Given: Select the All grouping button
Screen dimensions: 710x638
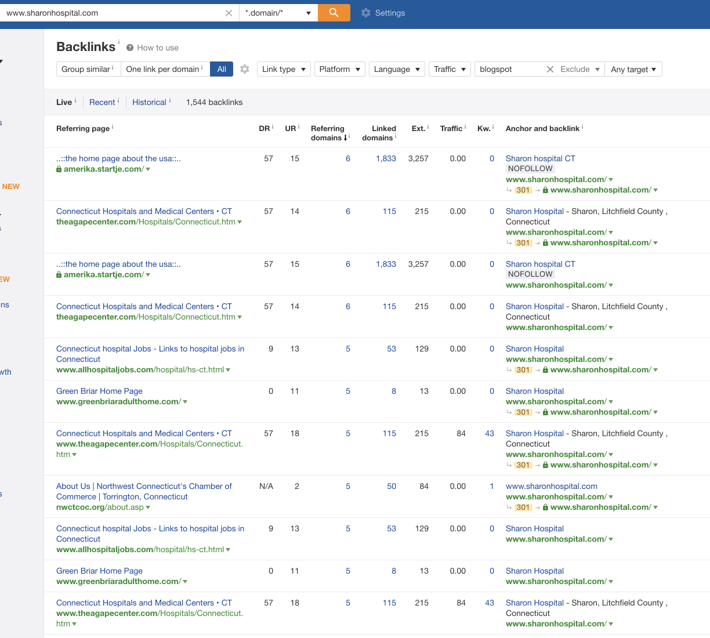Looking at the screenshot, I should click(222, 69).
